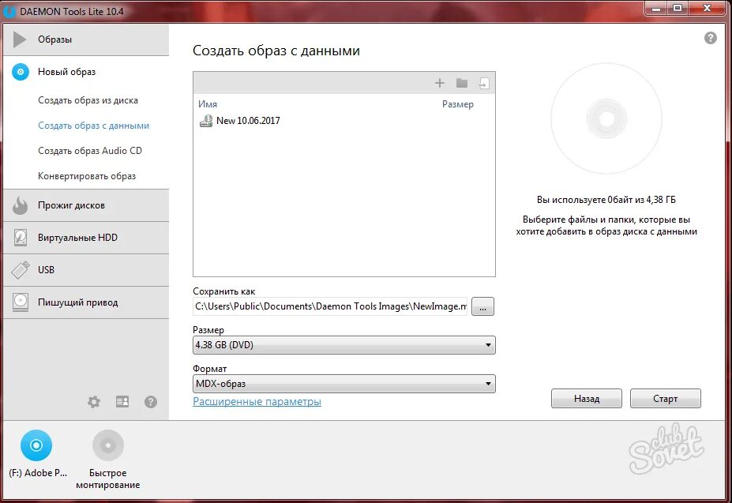This screenshot has height=503, width=732.
Task: Click the Быстрое монтирование disc icon
Action: 108,445
